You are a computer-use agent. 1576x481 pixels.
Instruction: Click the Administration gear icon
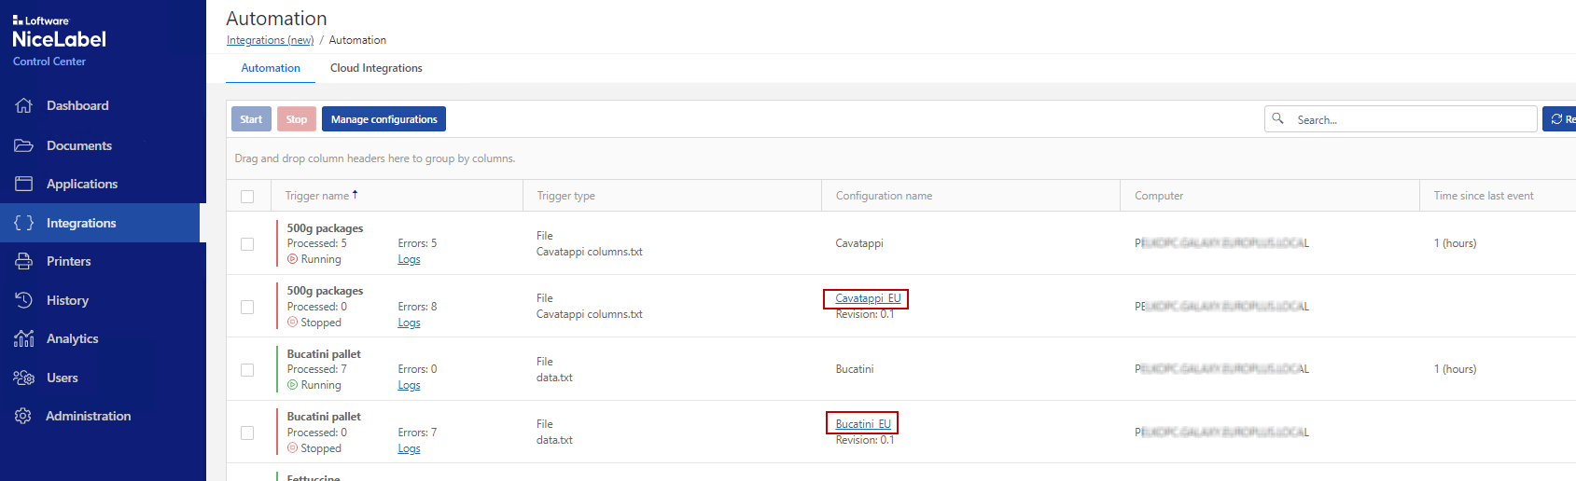click(23, 416)
